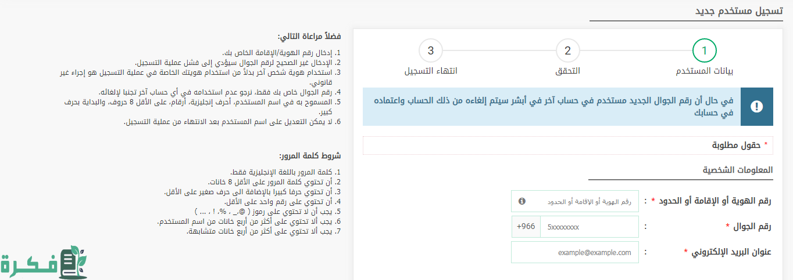
Task: Click the exclamation alert icon in the blue banner
Action: tap(756, 107)
